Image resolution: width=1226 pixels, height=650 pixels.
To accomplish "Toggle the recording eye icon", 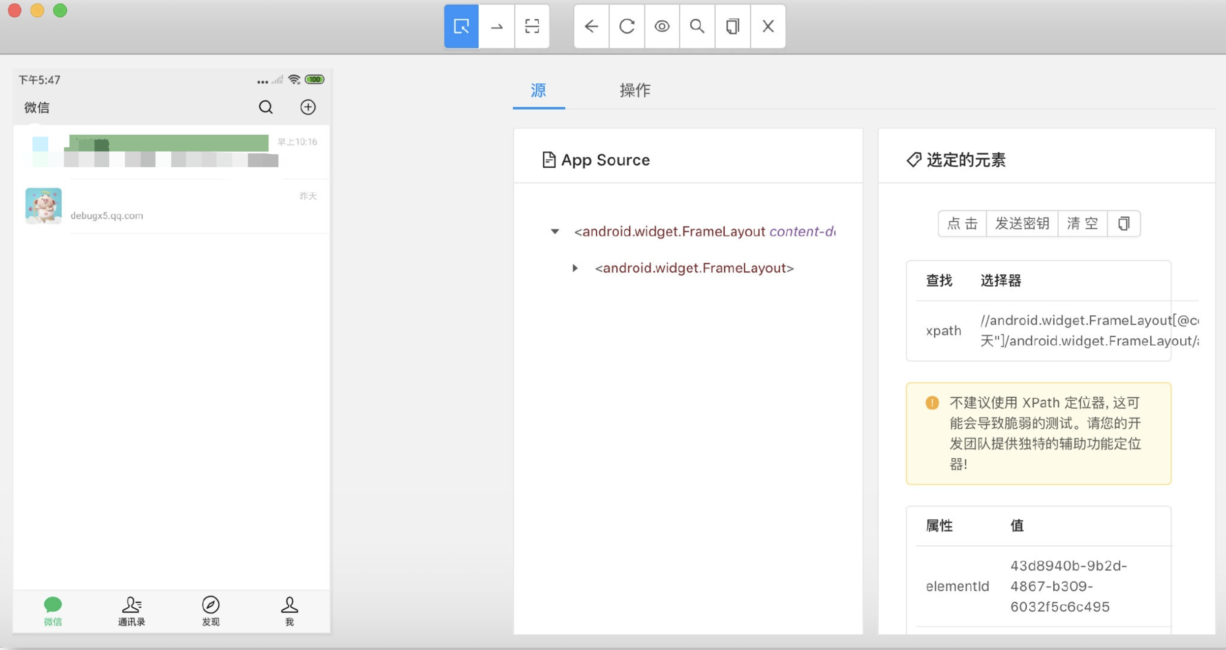I will pos(662,27).
